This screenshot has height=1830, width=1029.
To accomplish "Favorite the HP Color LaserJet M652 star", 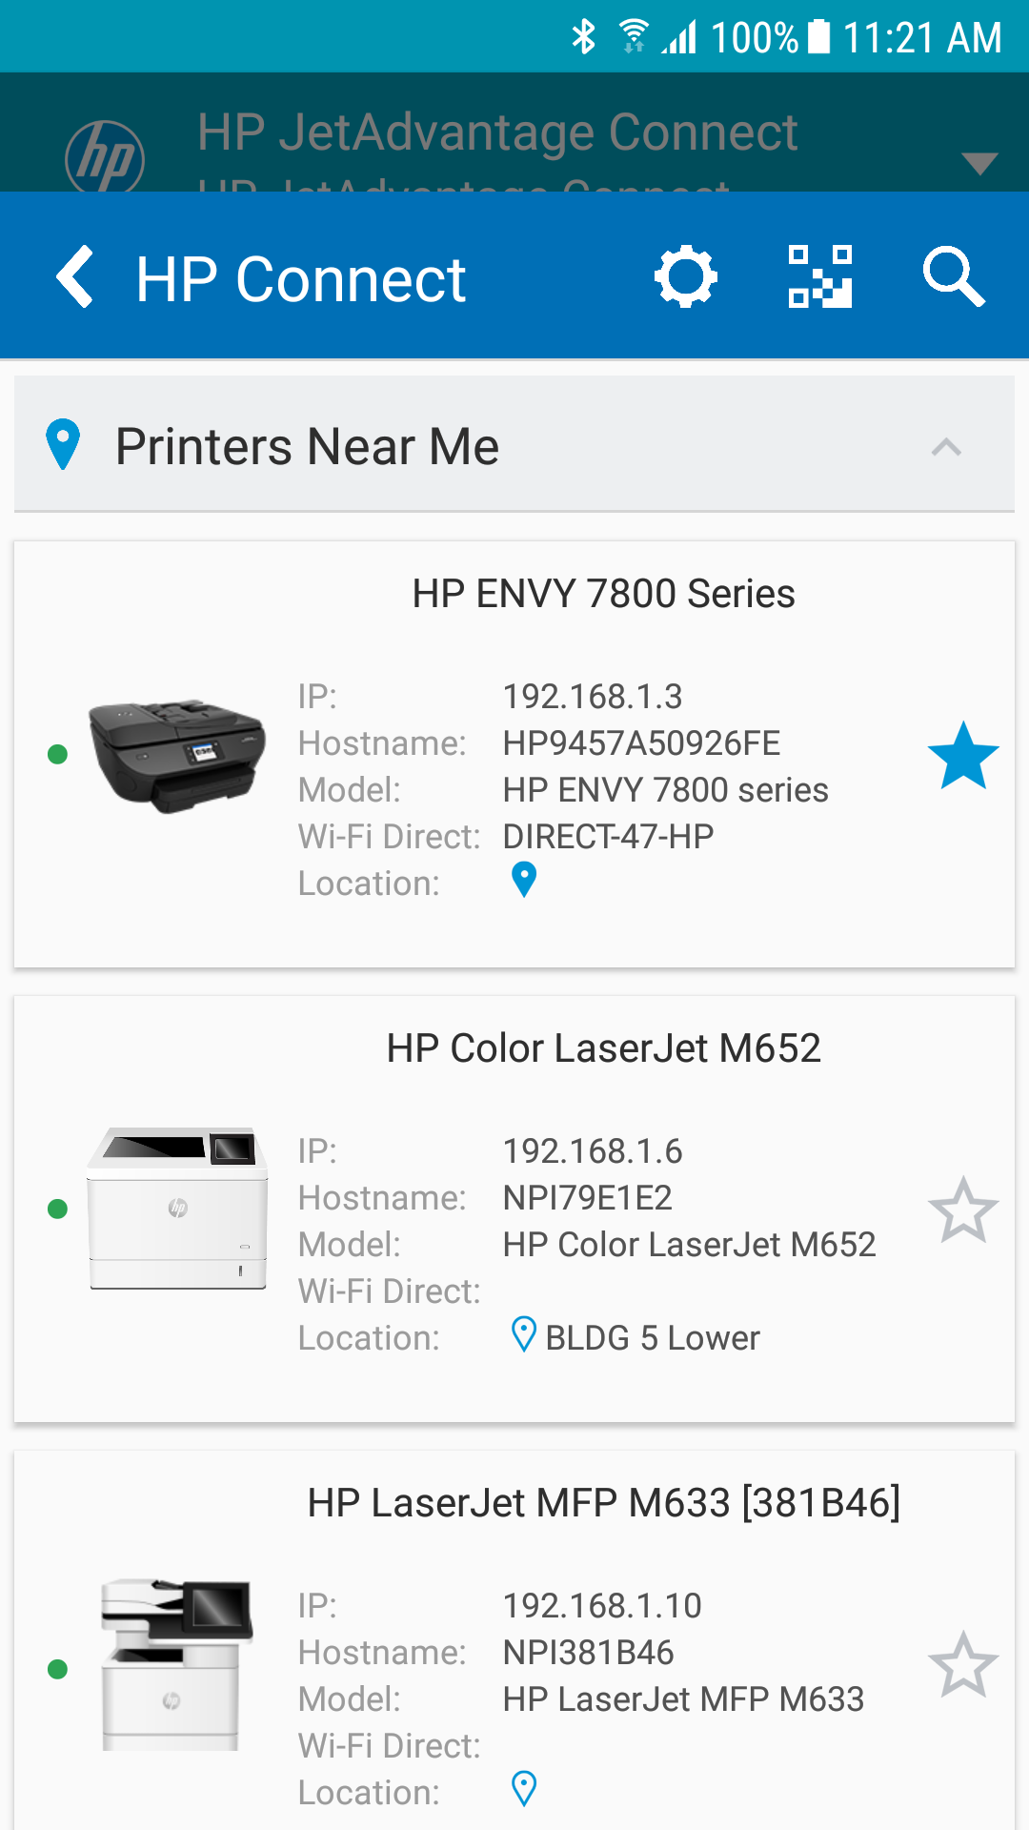I will (x=963, y=1210).
